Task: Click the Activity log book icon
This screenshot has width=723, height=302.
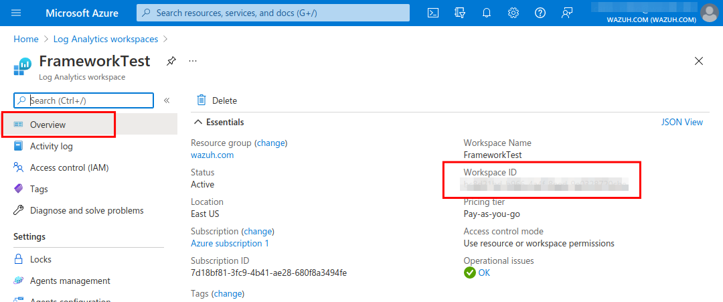Action: coord(18,146)
